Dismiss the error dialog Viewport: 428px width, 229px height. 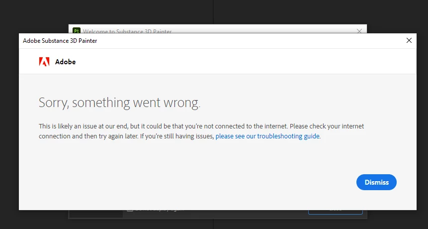pyautogui.click(x=376, y=182)
